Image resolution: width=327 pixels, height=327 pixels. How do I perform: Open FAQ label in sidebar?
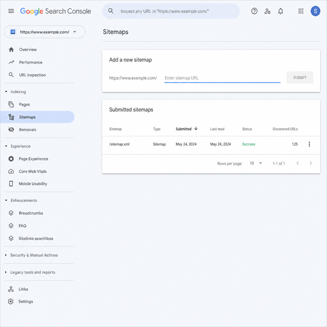(x=23, y=226)
